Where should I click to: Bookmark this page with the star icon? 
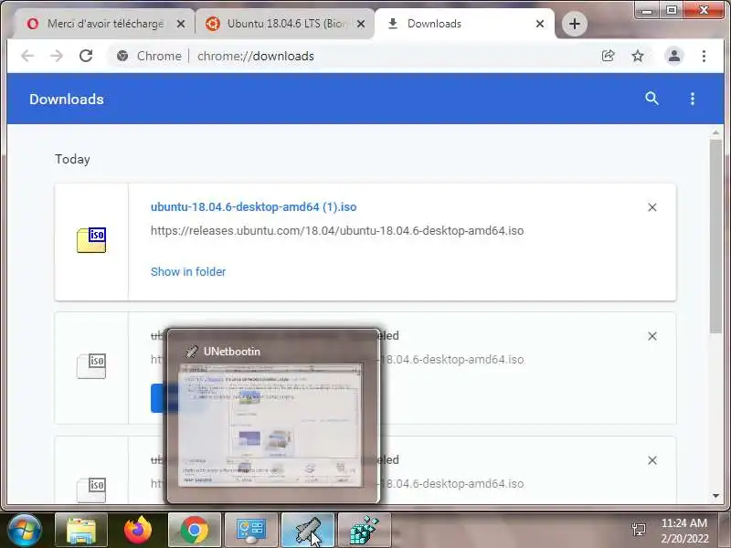637,56
